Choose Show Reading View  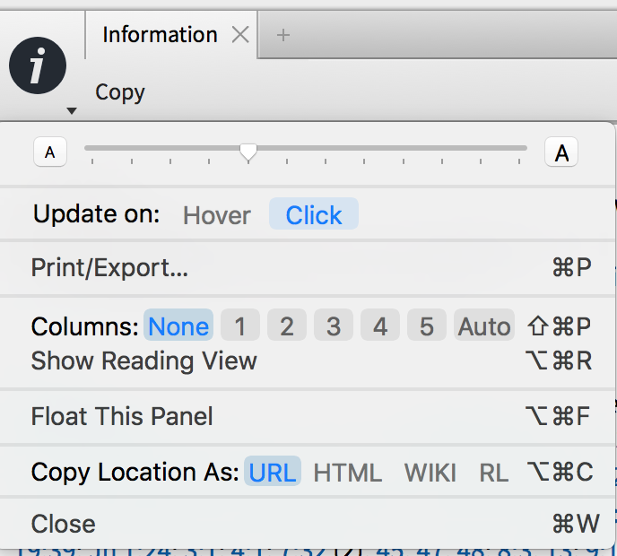coord(307,361)
